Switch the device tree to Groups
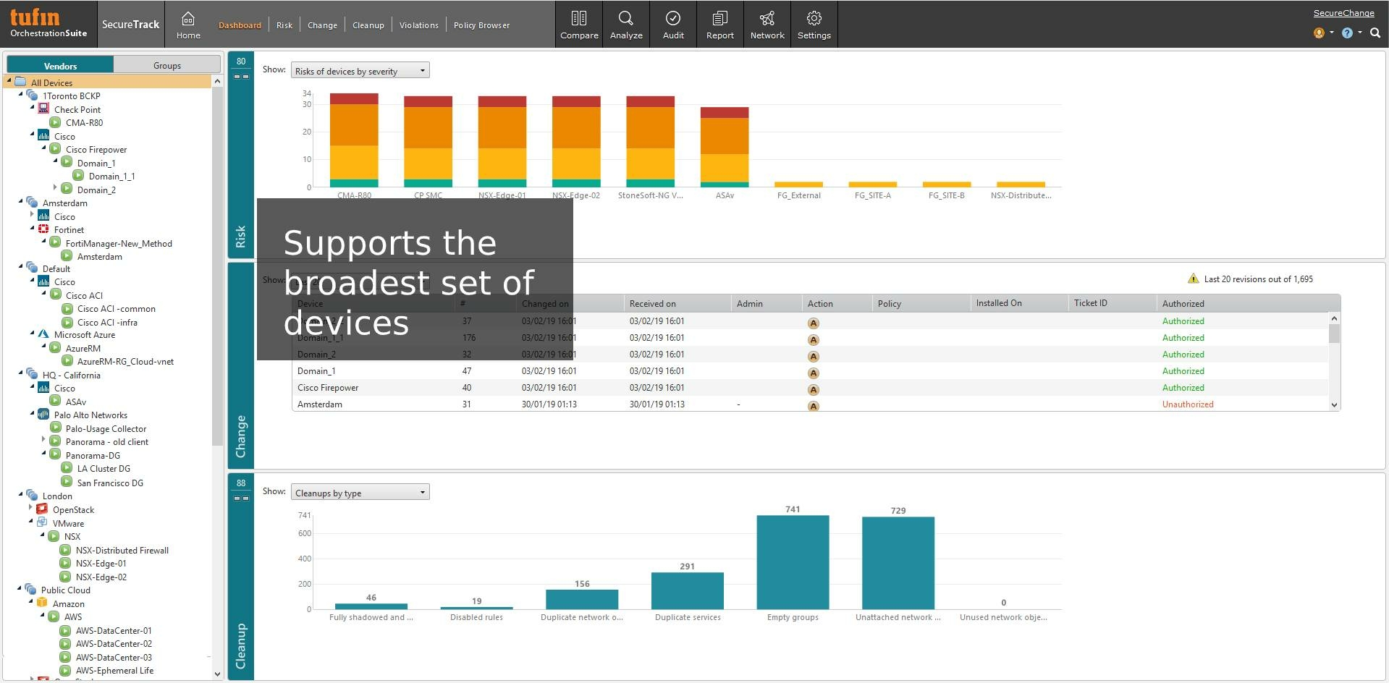 click(166, 65)
